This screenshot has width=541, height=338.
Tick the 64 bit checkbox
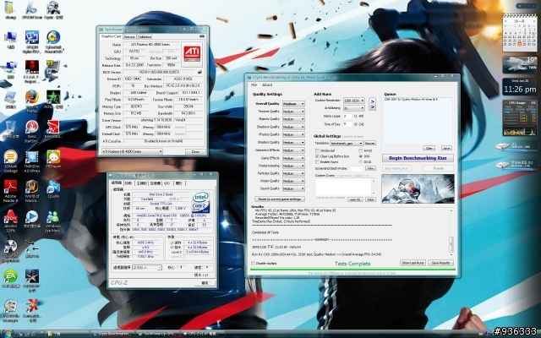[x=361, y=150]
